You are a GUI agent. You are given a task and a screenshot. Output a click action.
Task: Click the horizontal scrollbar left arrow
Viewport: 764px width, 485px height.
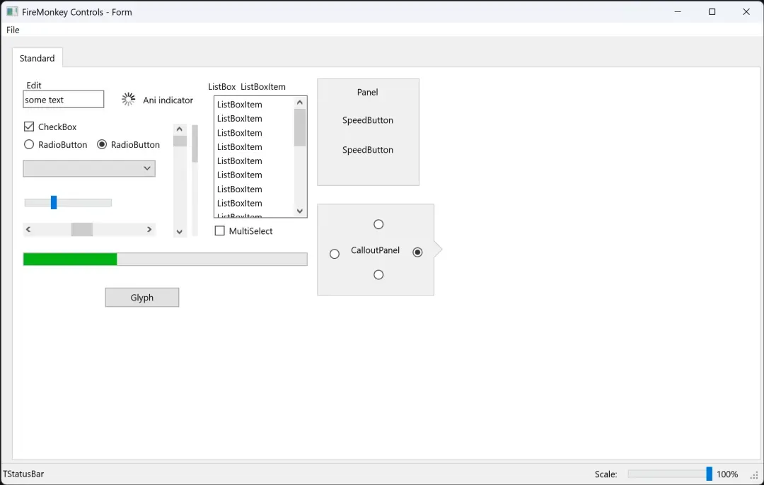[x=28, y=229]
